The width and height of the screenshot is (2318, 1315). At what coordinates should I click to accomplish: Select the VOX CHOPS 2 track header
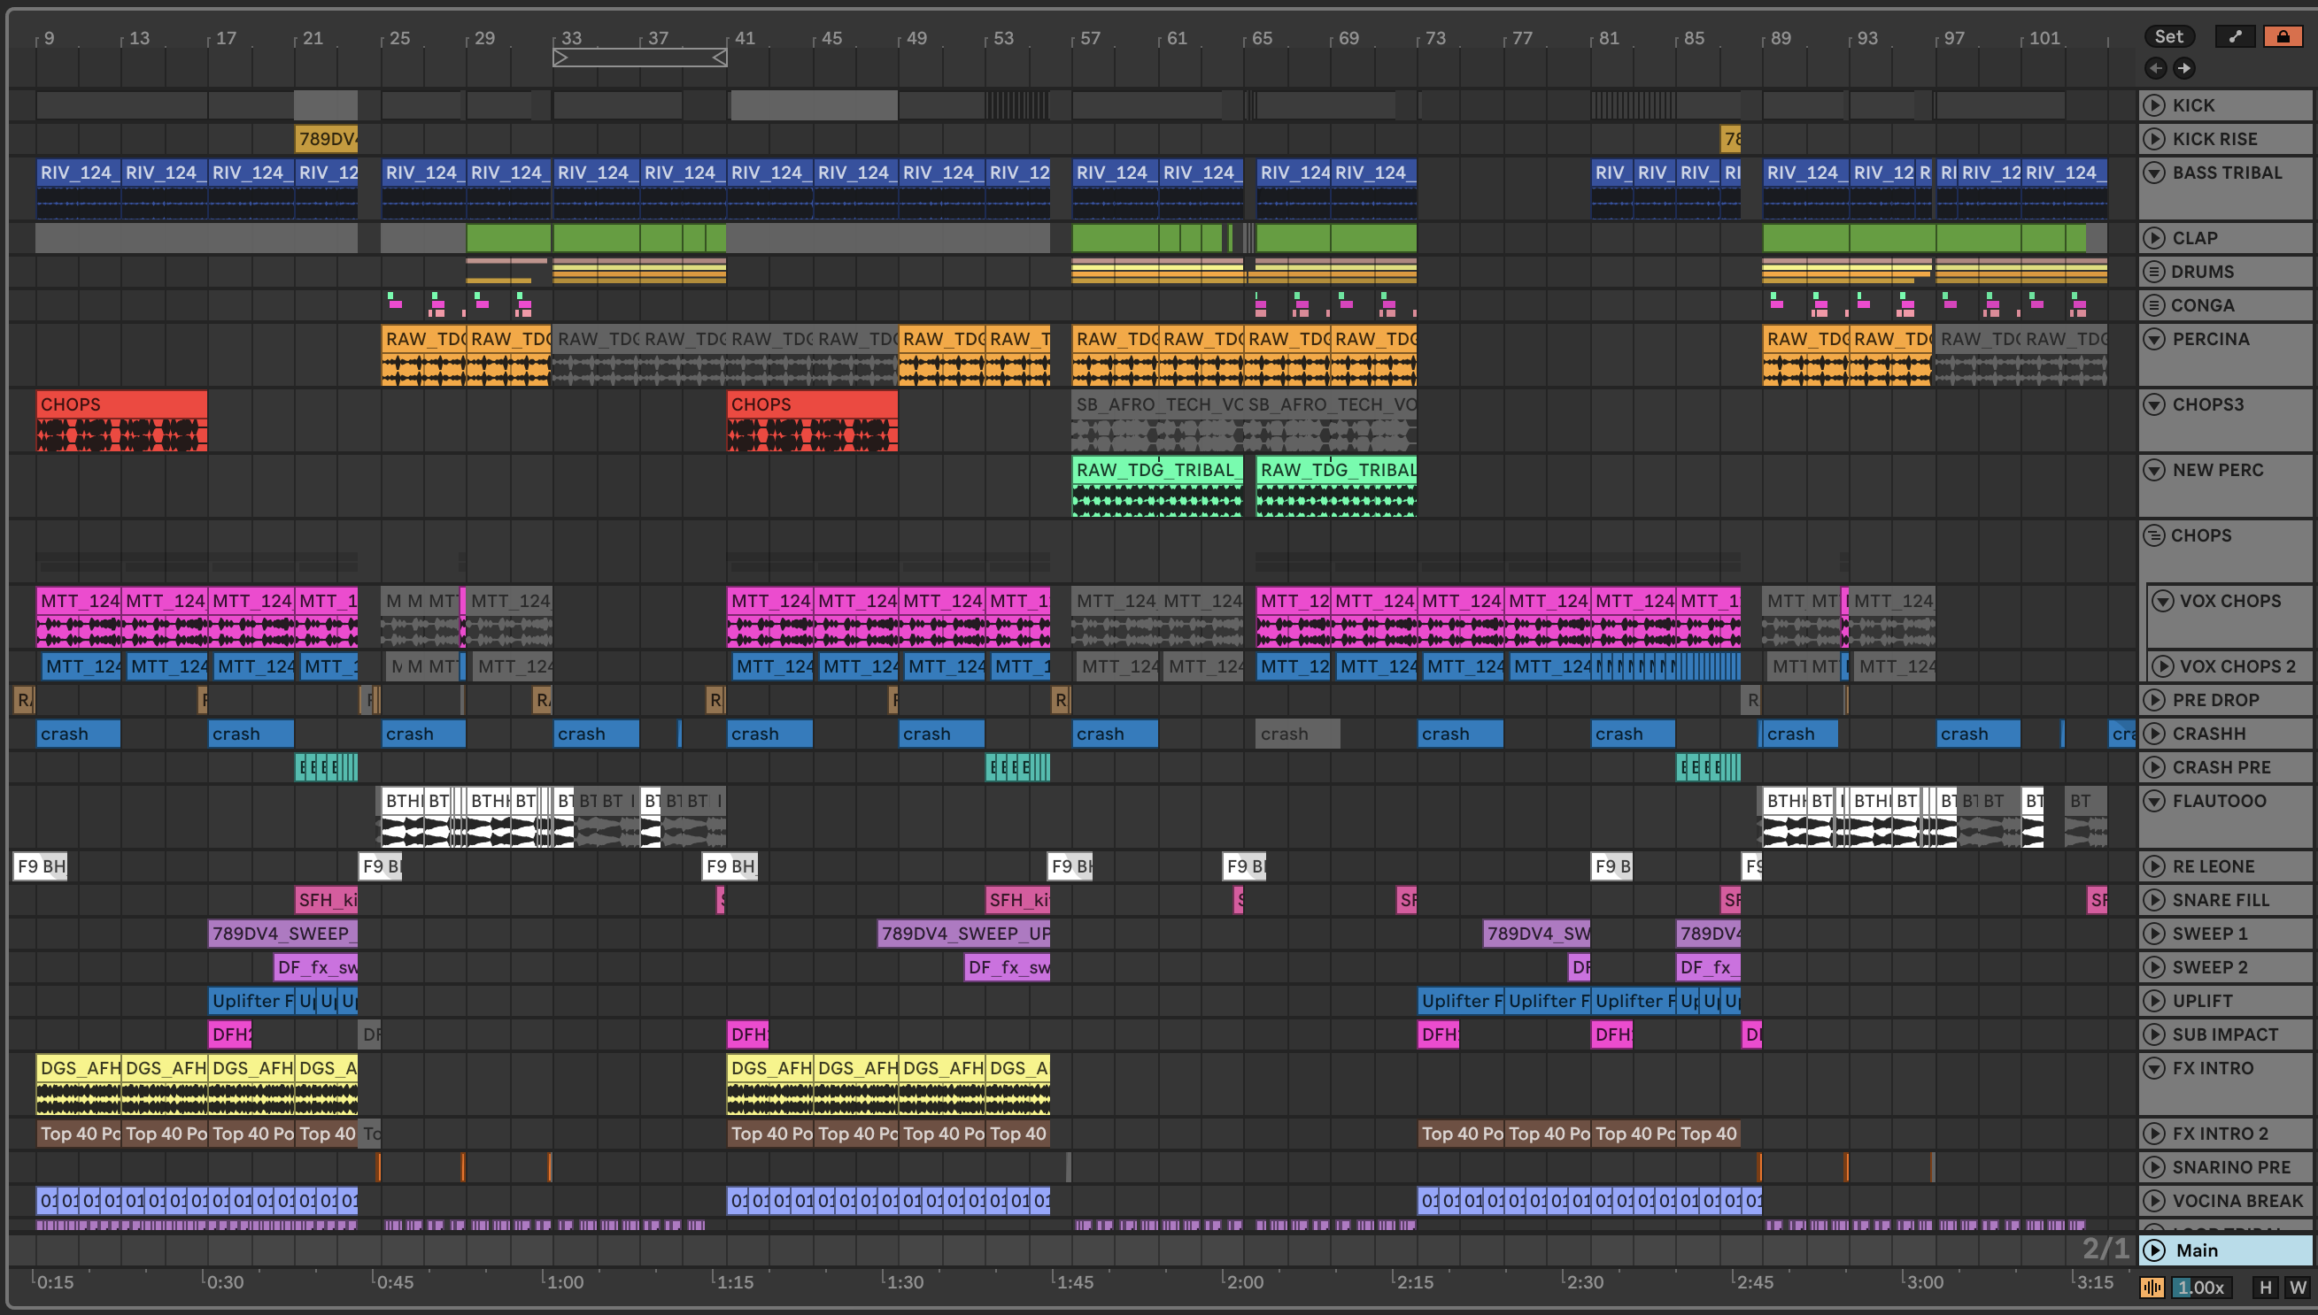(x=2237, y=666)
